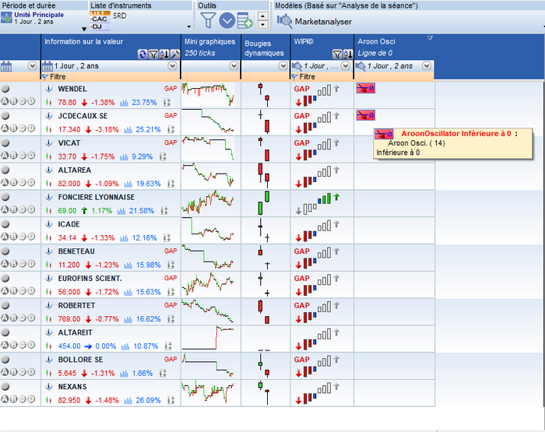Open the WIPI© period dropdown
The width and height of the screenshot is (545, 432).
(345, 65)
